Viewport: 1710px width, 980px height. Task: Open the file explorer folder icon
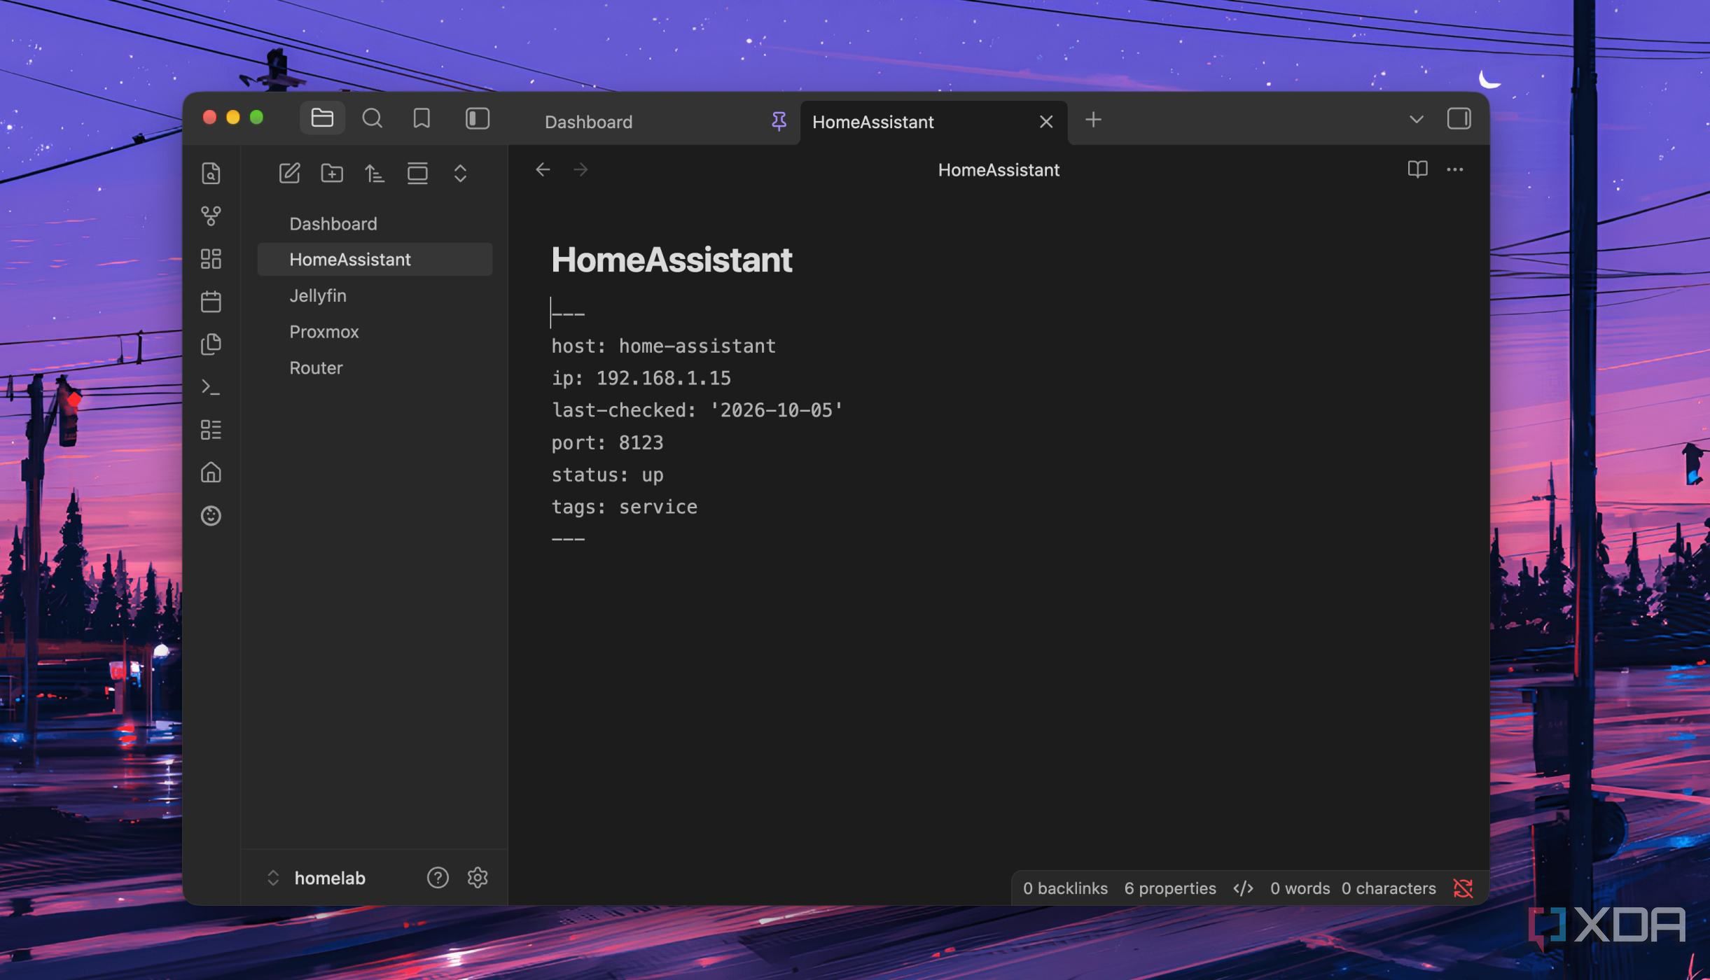322,118
